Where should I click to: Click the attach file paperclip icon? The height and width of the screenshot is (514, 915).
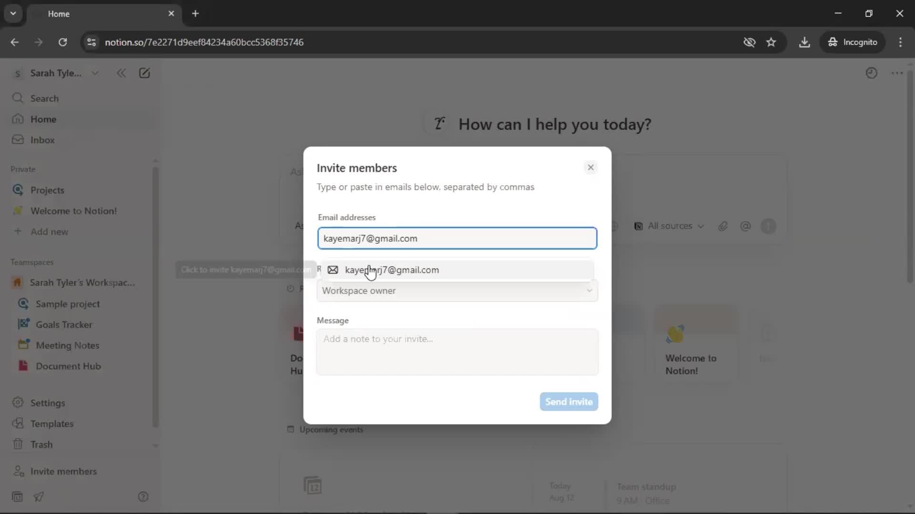tap(723, 226)
